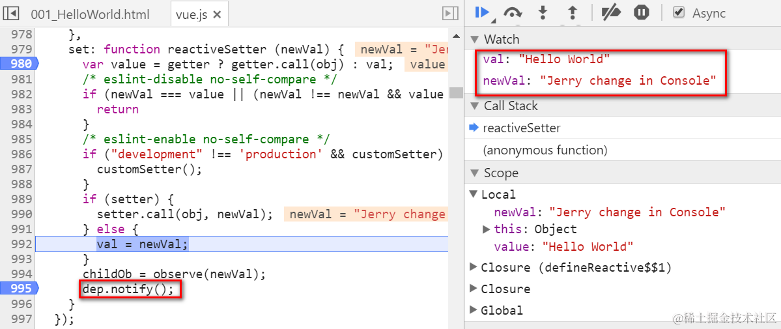Collapse the Local scope group

tap(473, 194)
